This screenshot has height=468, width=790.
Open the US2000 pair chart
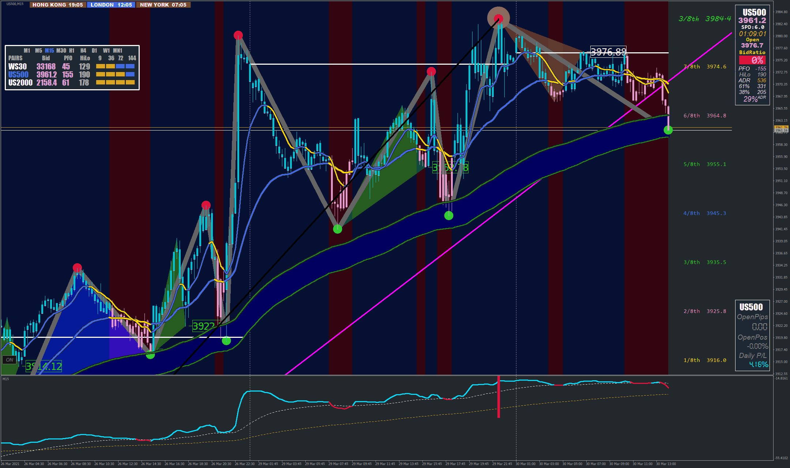tap(20, 83)
